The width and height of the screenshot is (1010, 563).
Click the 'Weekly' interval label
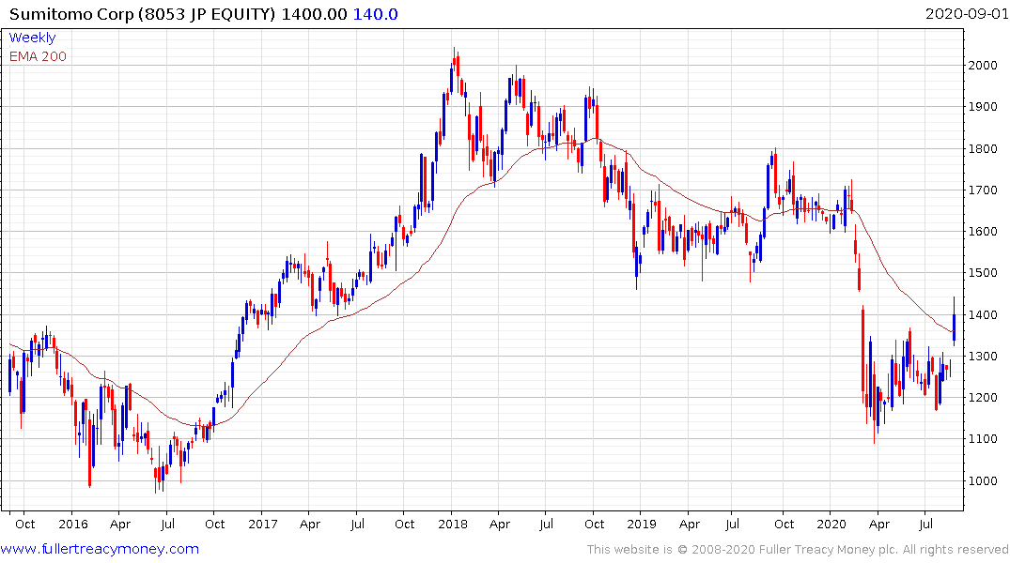(x=32, y=38)
